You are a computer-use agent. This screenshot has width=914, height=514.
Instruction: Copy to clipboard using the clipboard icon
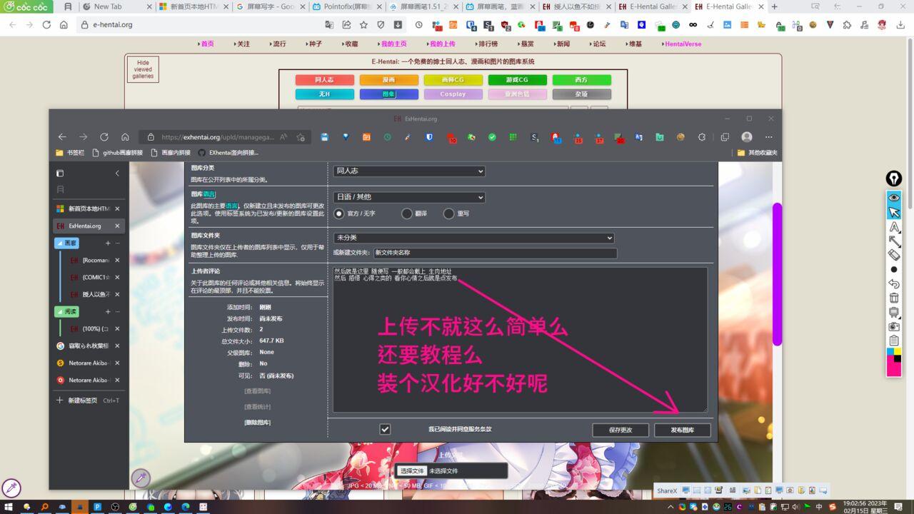tap(894, 341)
